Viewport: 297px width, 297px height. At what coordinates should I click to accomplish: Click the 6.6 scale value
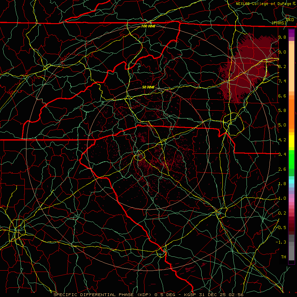(x=282, y=96)
